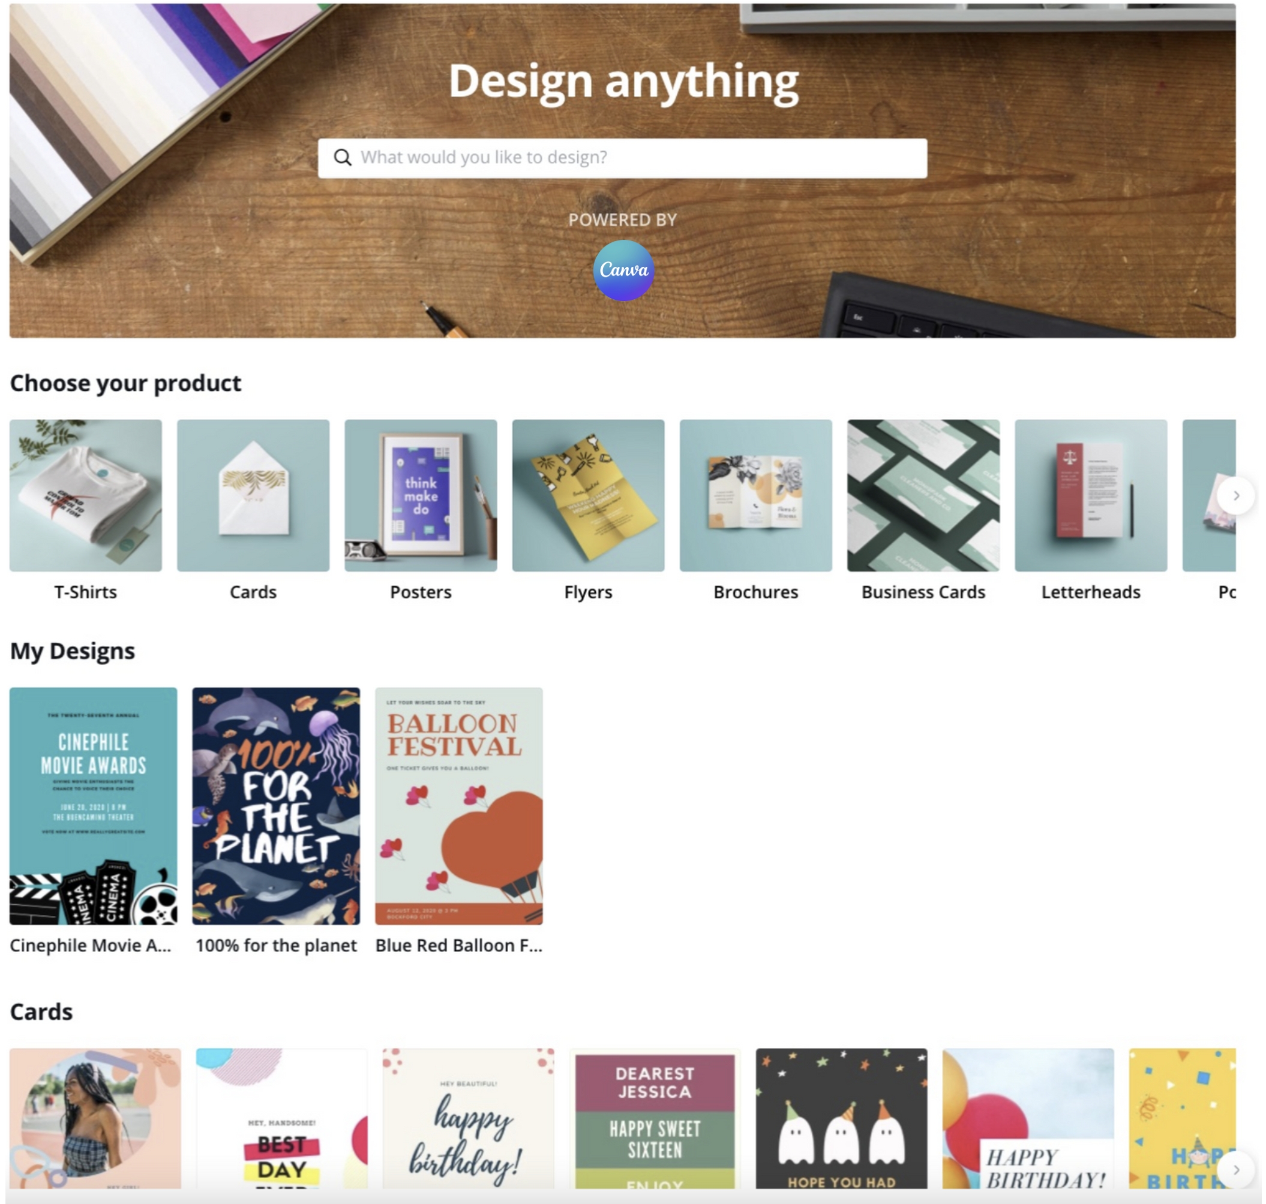Pick the Flyers product image
The width and height of the screenshot is (1266, 1204).
pyautogui.click(x=588, y=495)
